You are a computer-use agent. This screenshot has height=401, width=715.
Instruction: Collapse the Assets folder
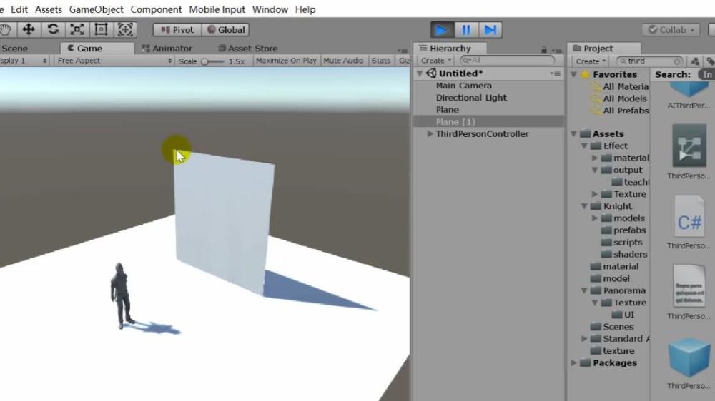click(x=573, y=134)
